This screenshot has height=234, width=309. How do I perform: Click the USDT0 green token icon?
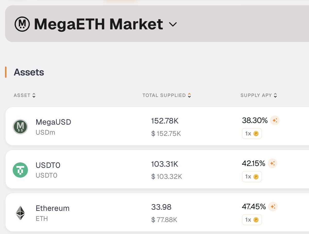[20, 170]
